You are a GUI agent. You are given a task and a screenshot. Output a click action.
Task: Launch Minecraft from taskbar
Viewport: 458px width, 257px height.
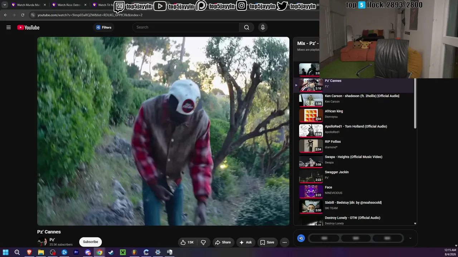point(123,252)
